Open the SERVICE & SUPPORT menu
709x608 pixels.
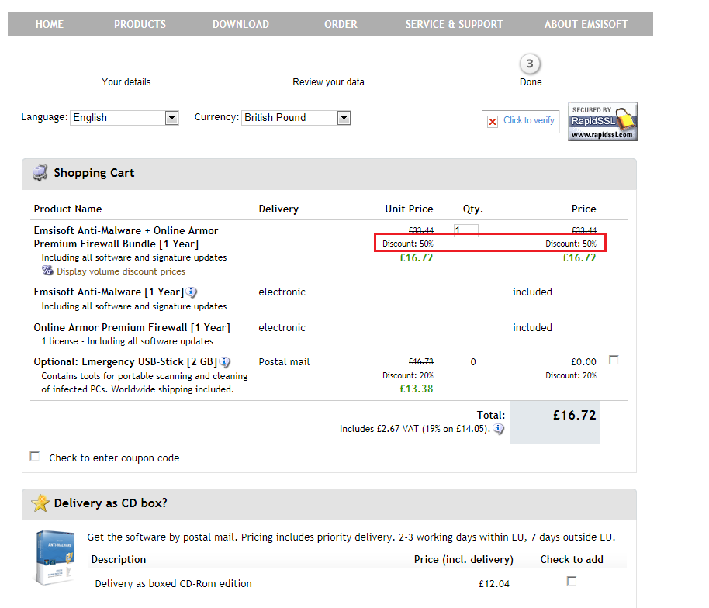[x=454, y=24]
